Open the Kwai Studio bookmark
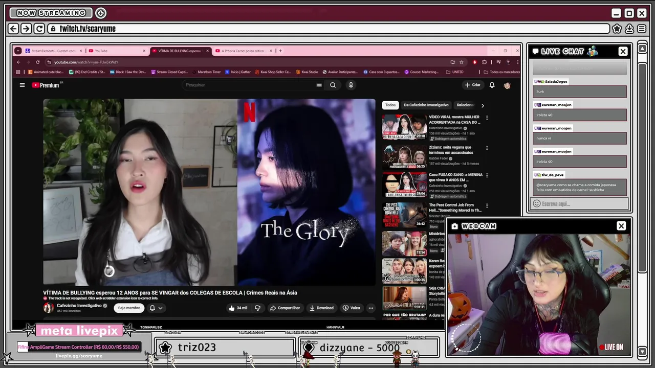The width and height of the screenshot is (655, 368). point(307,72)
